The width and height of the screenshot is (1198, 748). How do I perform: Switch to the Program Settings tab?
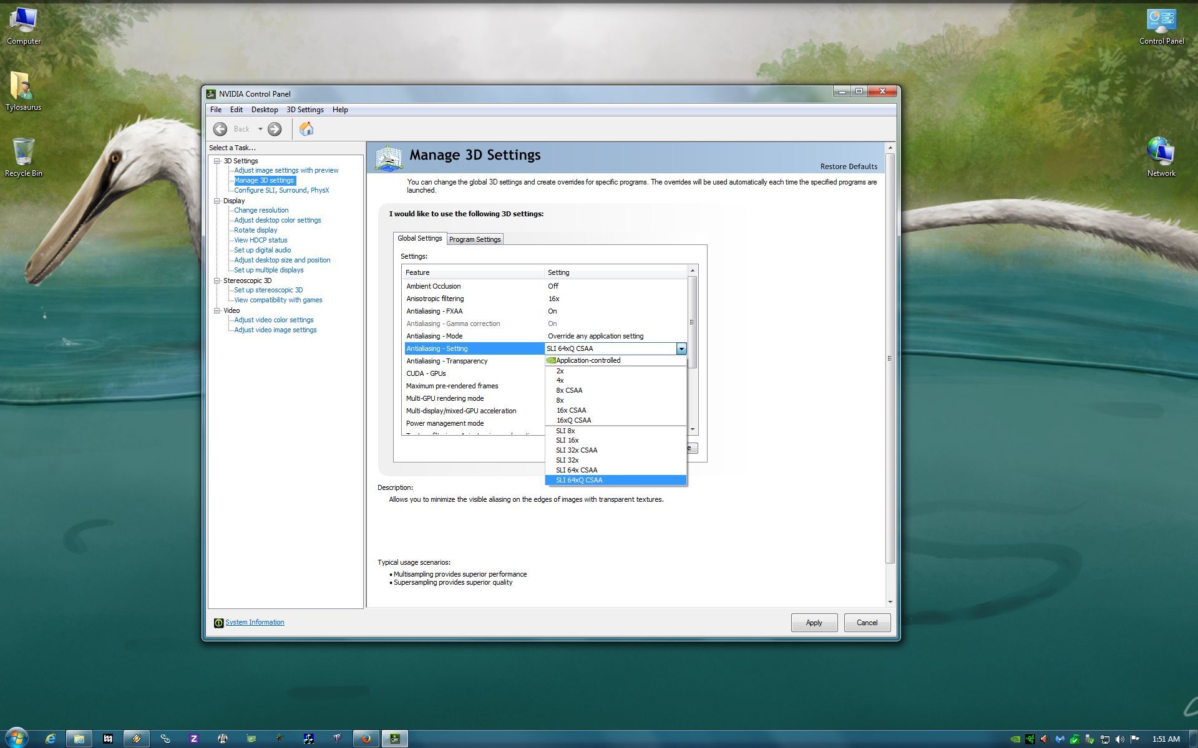pos(475,239)
